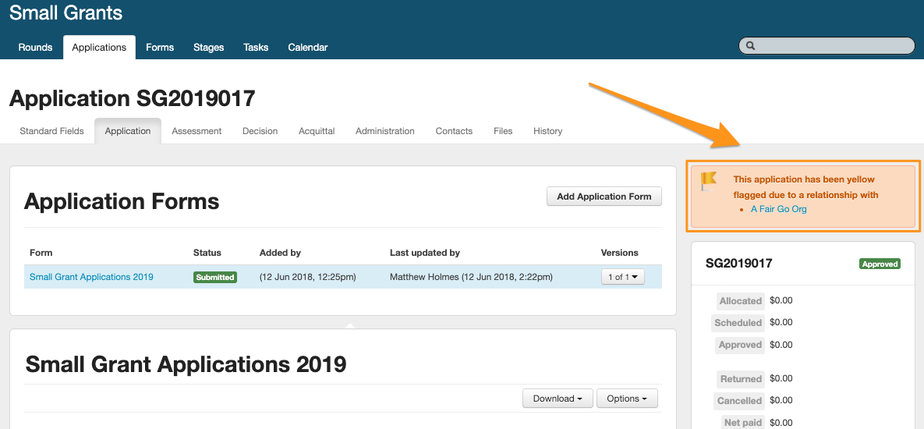924x429 pixels.
Task: Open the Forms navigation tab
Action: (160, 48)
